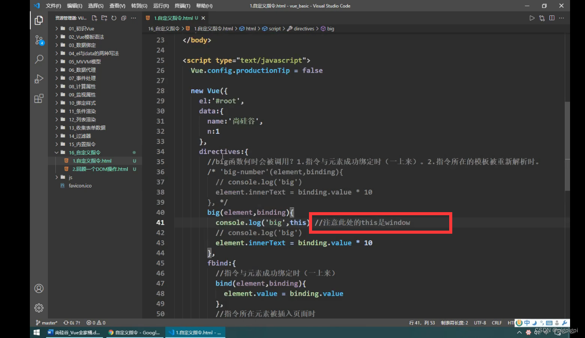Place cursor on line number 41
This screenshot has height=338, width=585.
tap(160, 223)
